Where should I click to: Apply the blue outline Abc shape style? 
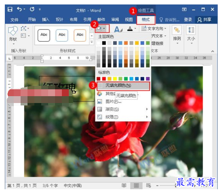[x=62, y=35]
